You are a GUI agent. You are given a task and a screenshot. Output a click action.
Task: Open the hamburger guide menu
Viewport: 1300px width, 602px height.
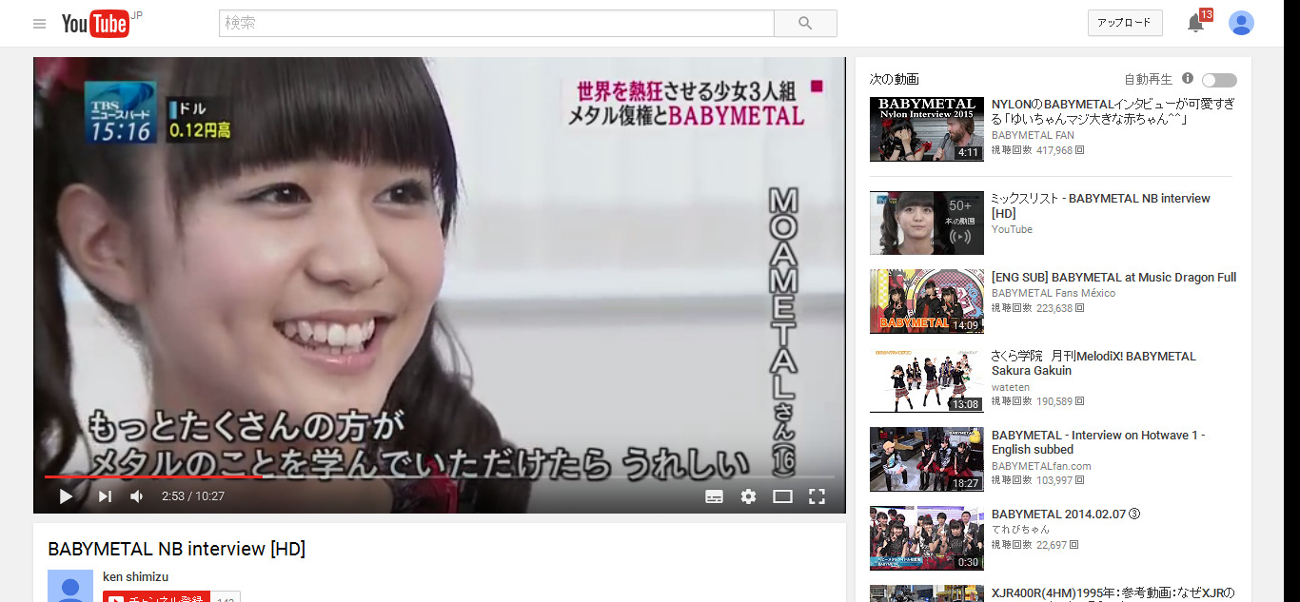point(39,24)
